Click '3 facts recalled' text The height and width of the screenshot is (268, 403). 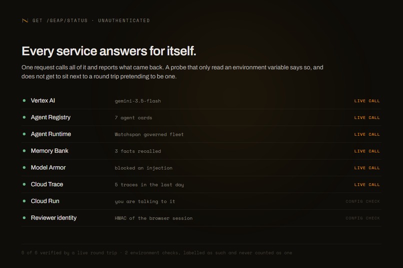pyautogui.click(x=138, y=151)
